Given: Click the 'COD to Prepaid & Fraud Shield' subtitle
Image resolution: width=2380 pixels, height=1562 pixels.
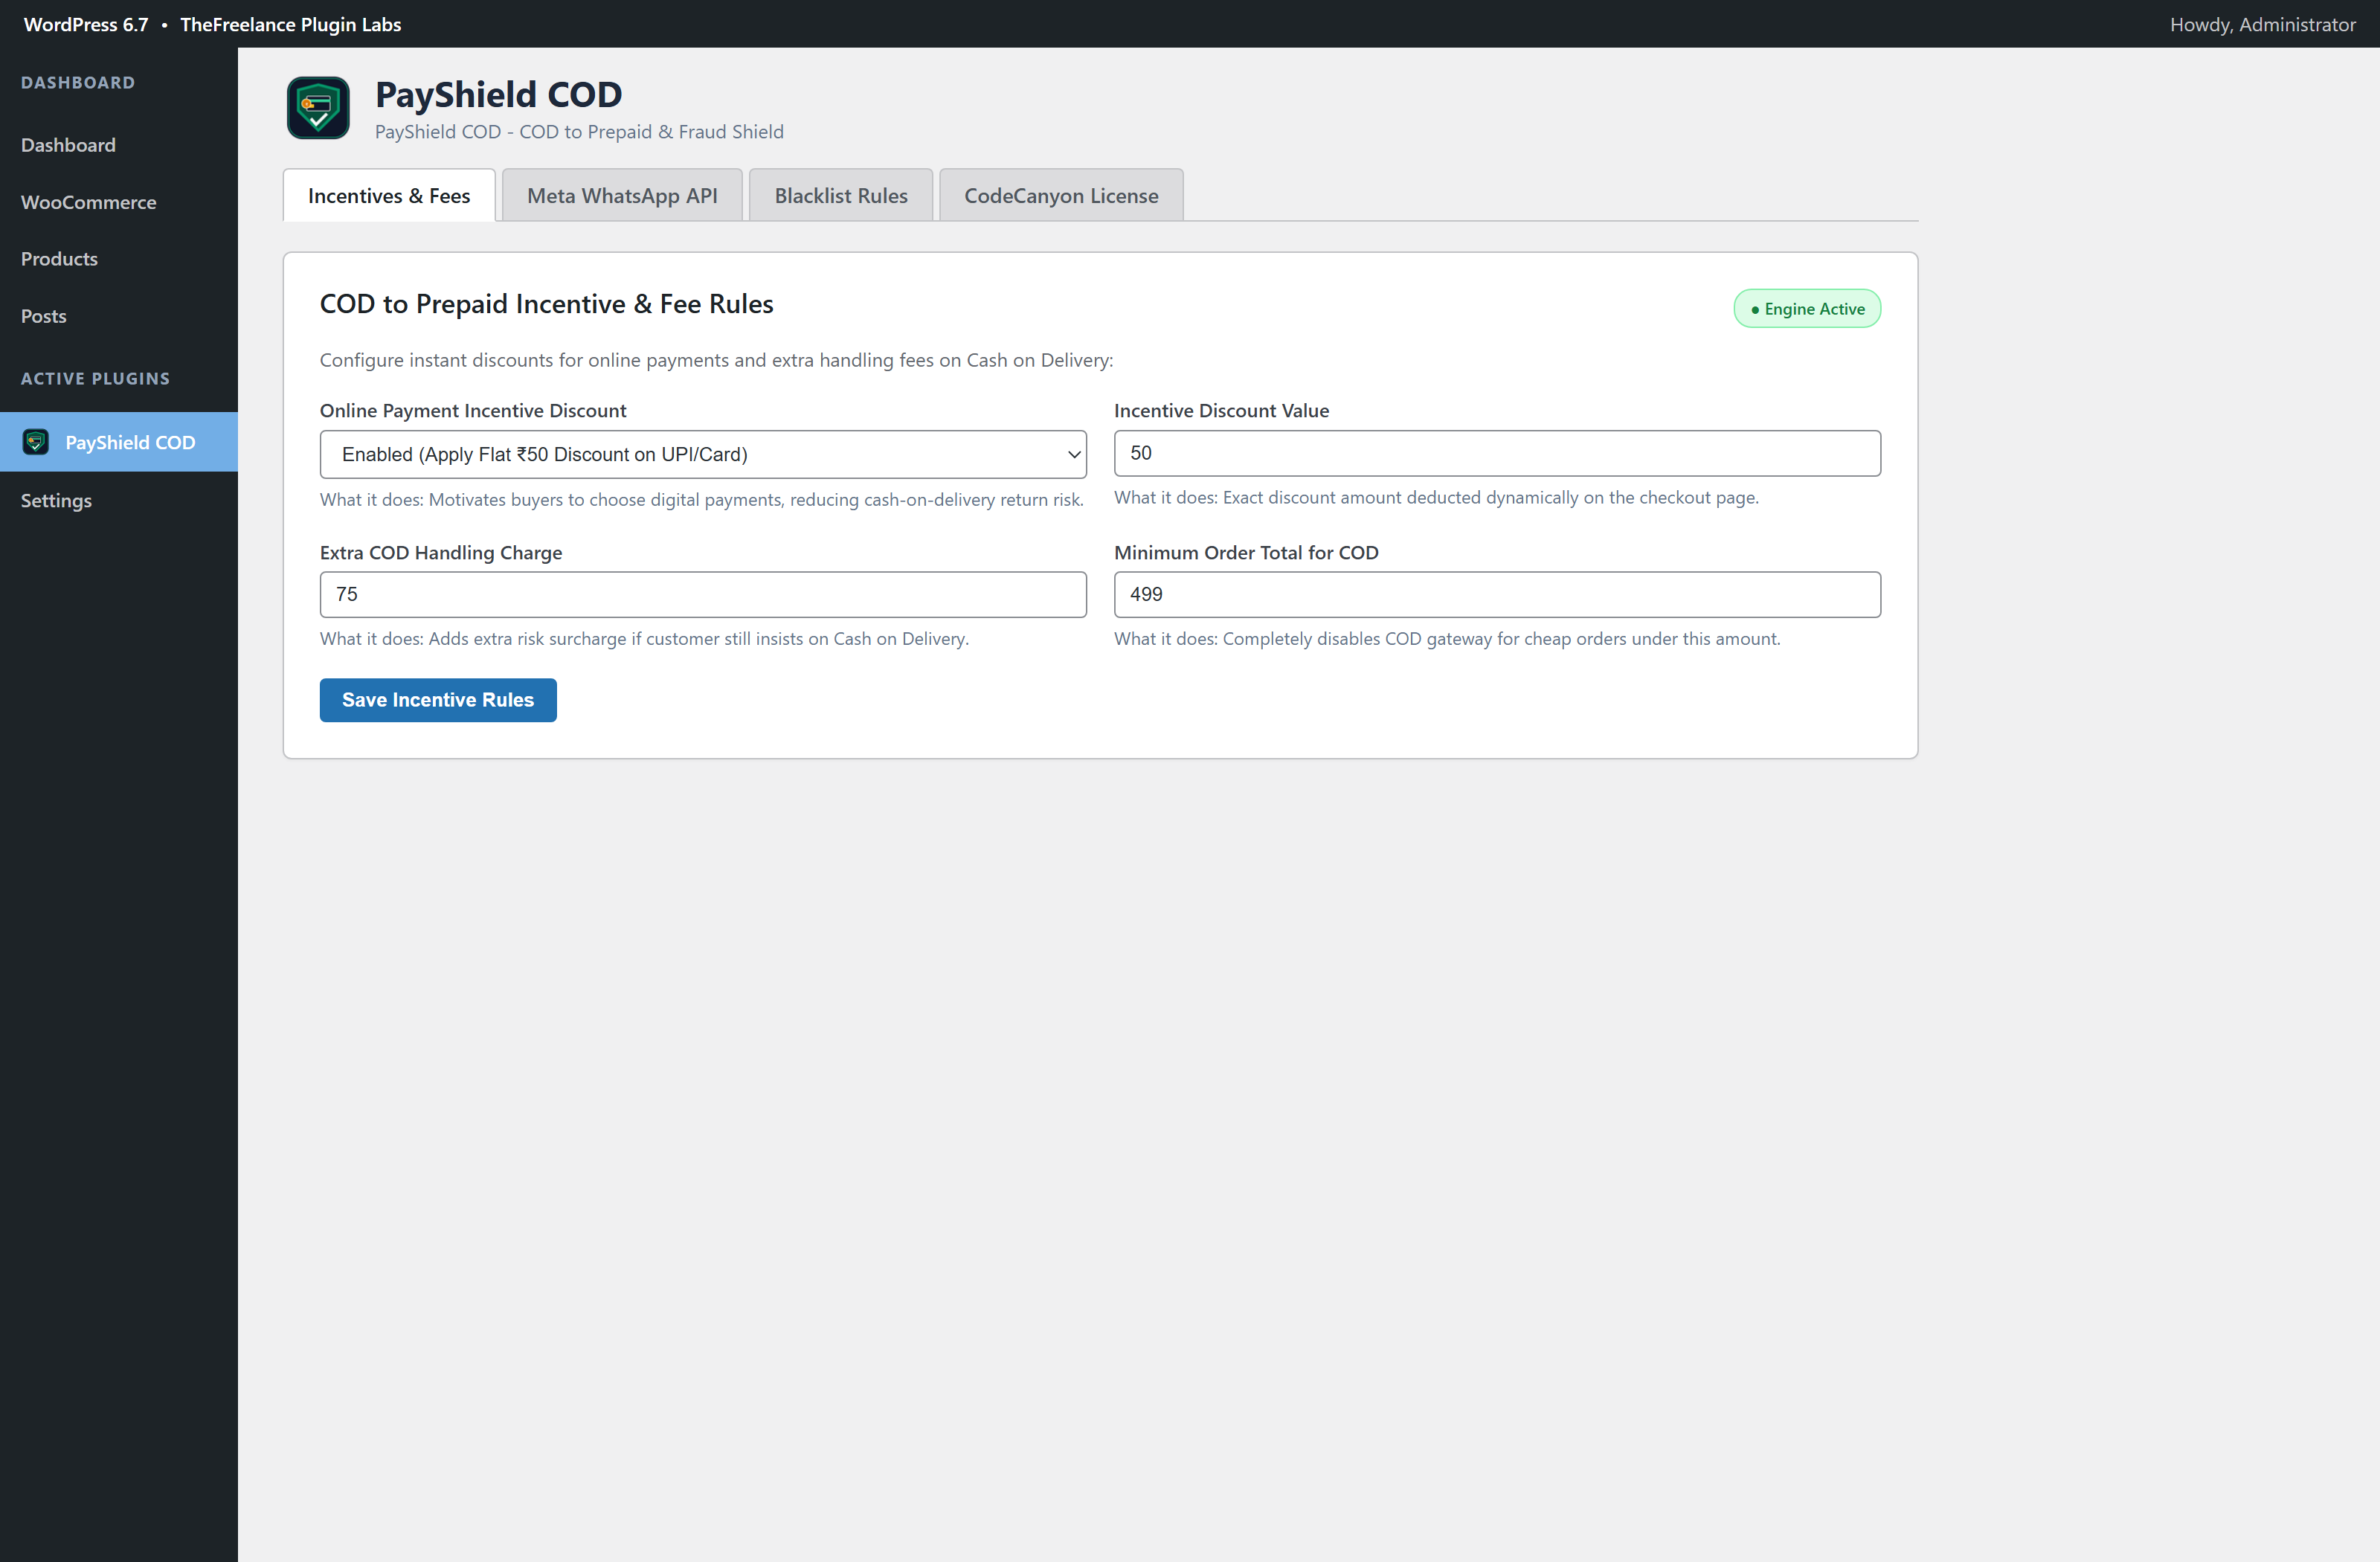Looking at the screenshot, I should [x=579, y=132].
